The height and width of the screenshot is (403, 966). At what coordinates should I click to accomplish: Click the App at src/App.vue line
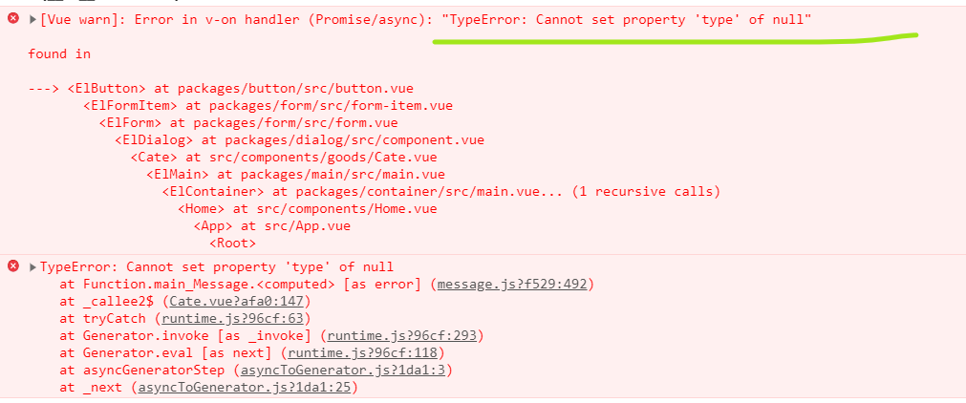(x=271, y=226)
